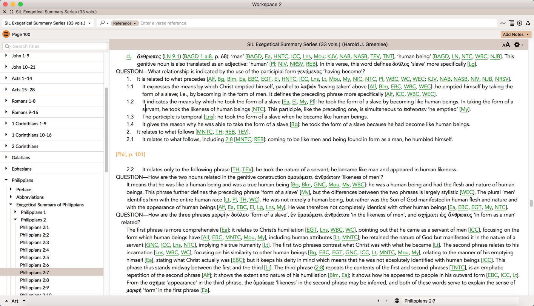Open the gear display settings menu
Screen dimensions: 534x306
[519, 45]
